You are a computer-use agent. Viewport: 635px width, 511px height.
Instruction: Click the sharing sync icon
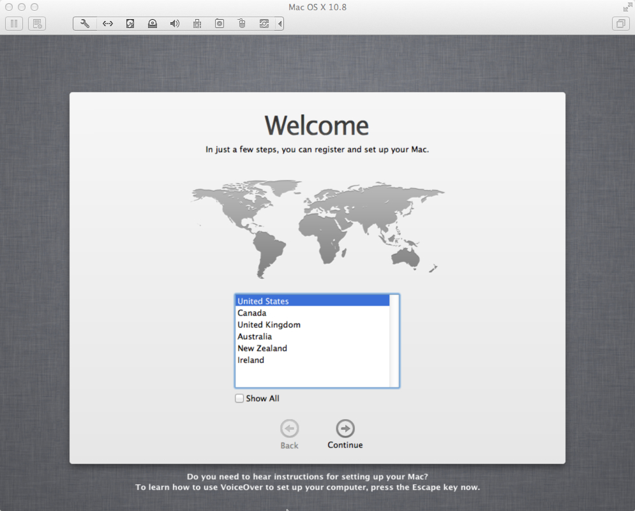pyautogui.click(x=264, y=24)
